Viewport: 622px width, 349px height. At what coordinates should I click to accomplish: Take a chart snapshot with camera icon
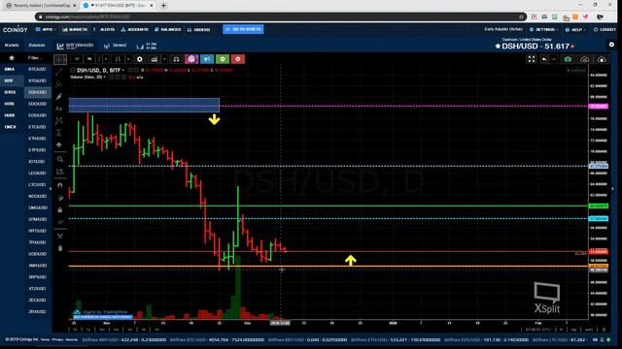568,59
